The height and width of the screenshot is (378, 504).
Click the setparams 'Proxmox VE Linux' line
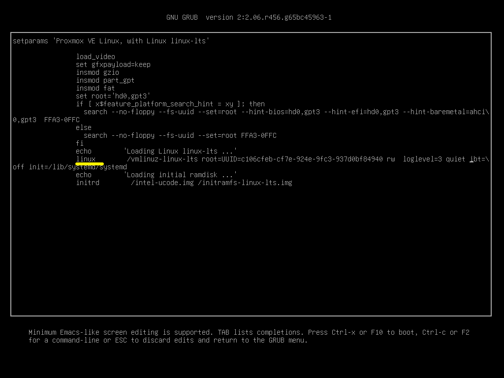tap(111, 41)
